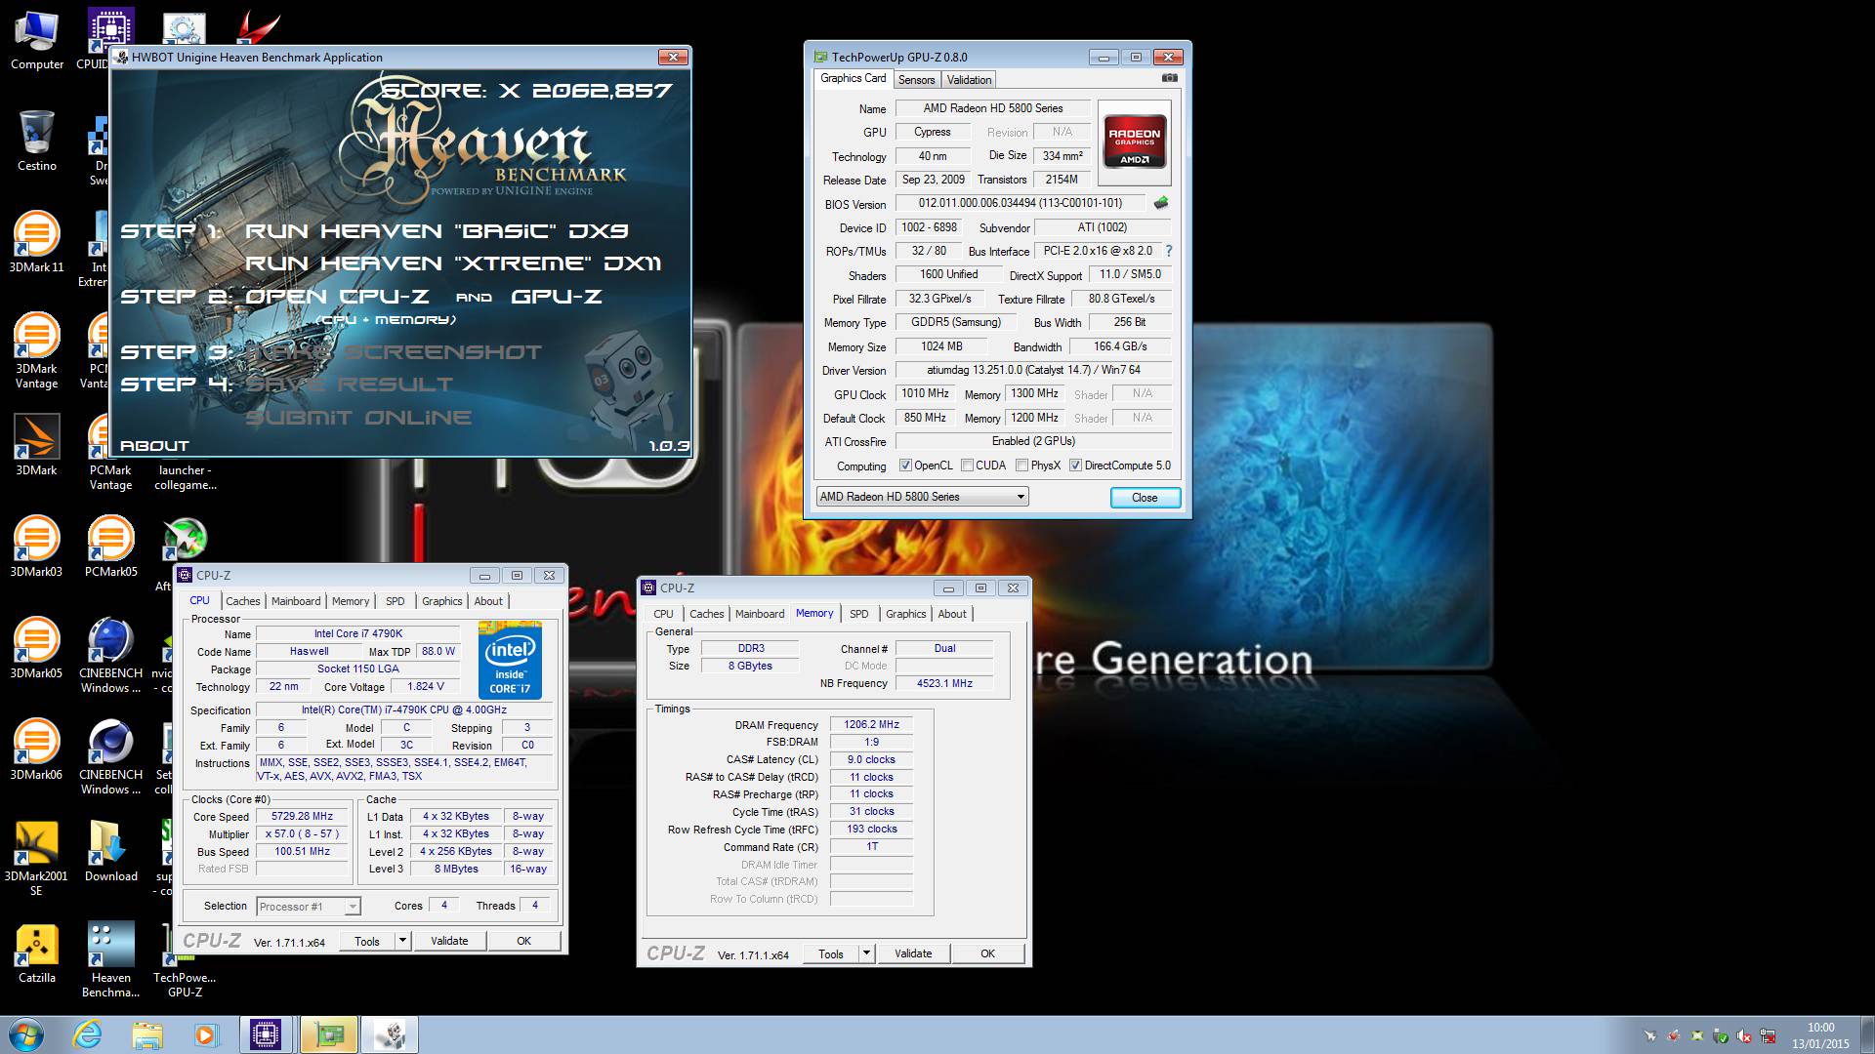Open Windows Explorer from the taskbar
Viewport: 1875px width, 1054px height.
coord(147,1034)
